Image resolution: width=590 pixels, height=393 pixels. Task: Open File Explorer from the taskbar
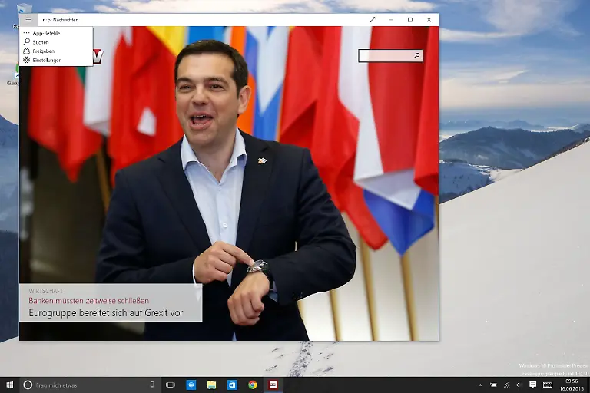click(211, 385)
